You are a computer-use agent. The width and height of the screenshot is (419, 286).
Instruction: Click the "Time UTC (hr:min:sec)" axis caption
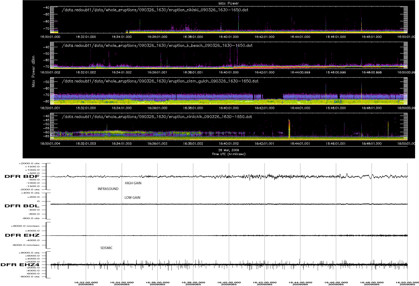click(229, 154)
